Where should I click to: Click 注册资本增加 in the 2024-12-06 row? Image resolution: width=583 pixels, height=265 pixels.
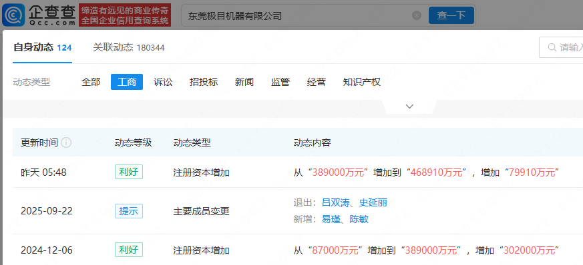click(201, 250)
